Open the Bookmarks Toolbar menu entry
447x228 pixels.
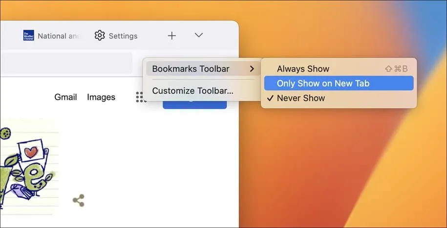191,69
